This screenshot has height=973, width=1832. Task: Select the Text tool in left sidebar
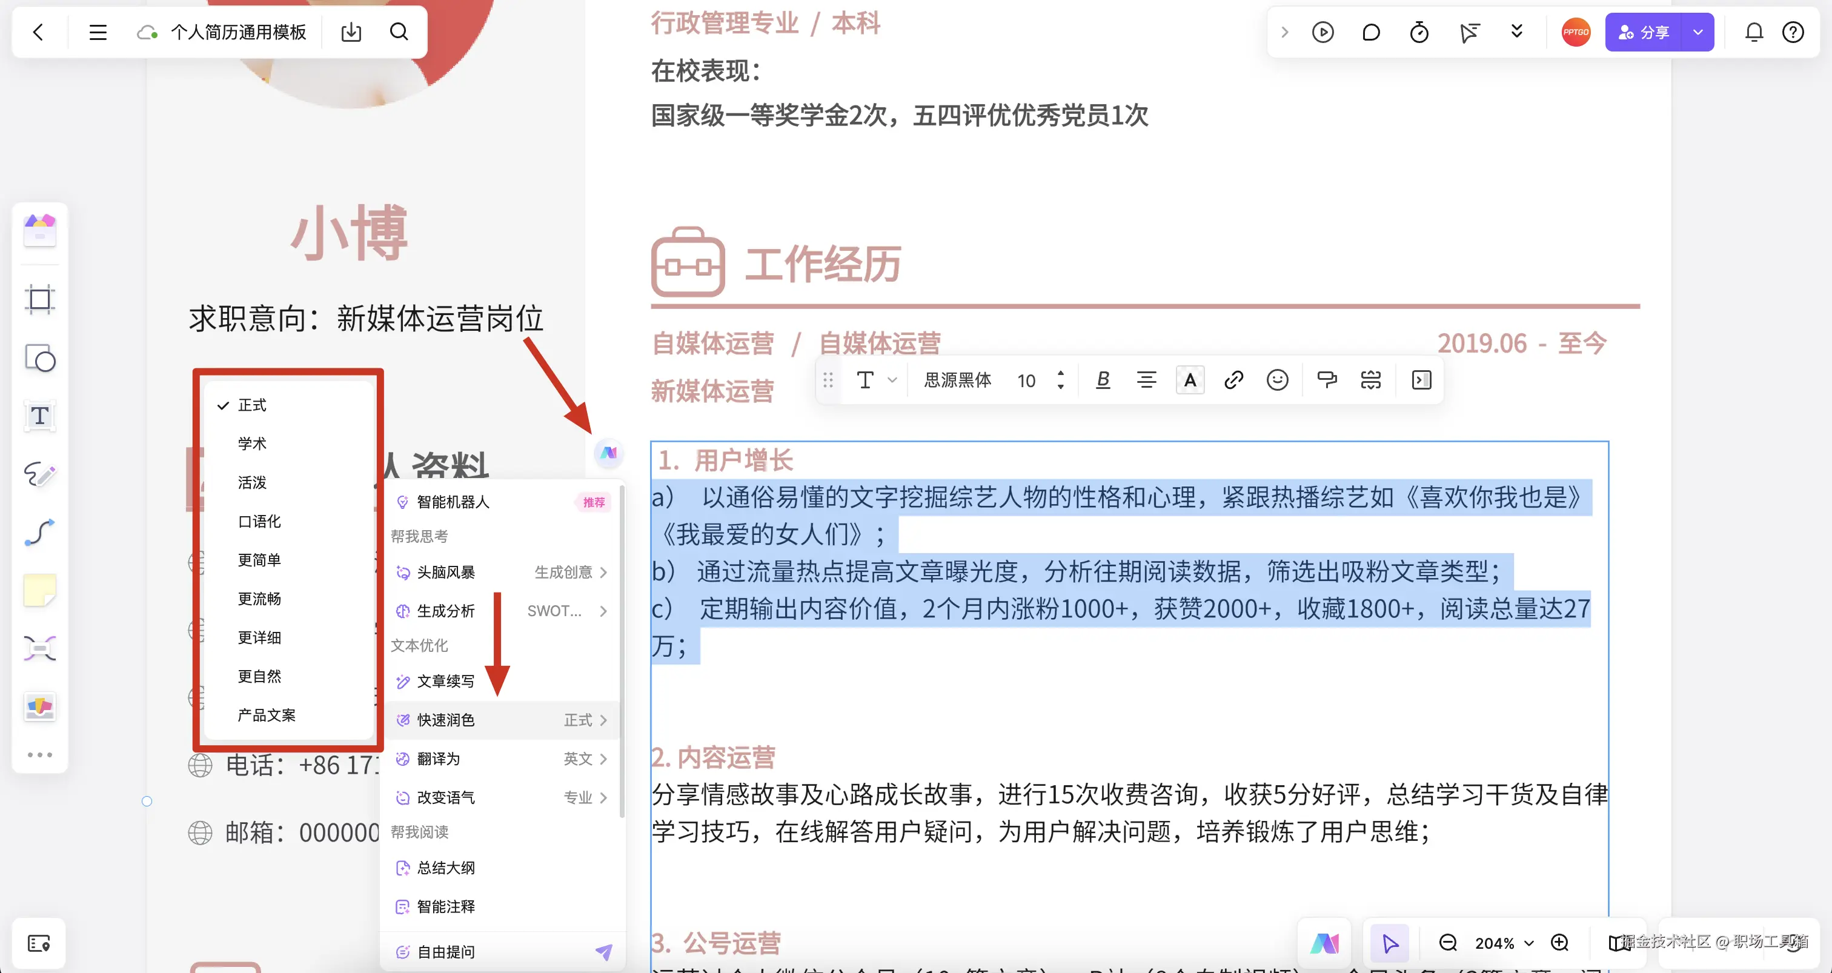(x=40, y=416)
